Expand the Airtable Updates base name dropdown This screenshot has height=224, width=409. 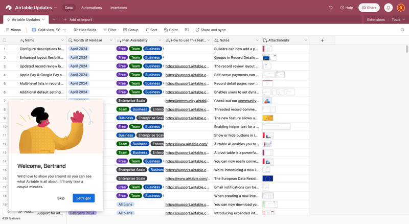55,8
